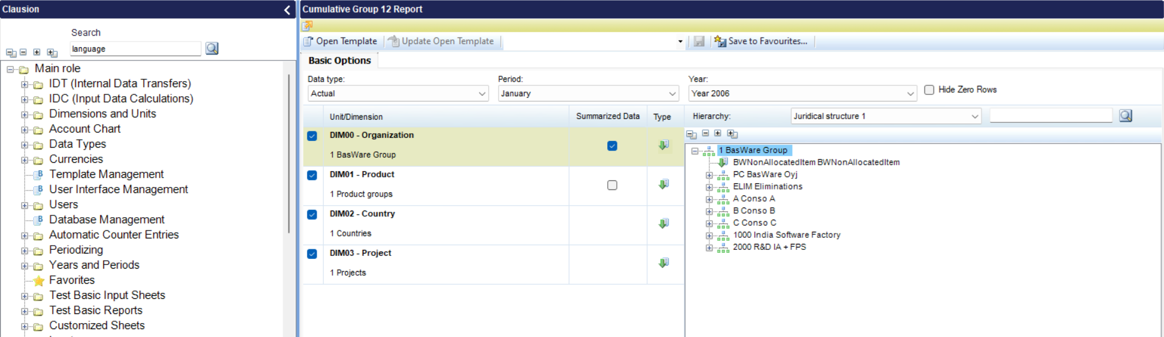Uncheck the DIM03 - Project row checkbox
Image resolution: width=1164 pixels, height=337 pixels.
point(312,254)
